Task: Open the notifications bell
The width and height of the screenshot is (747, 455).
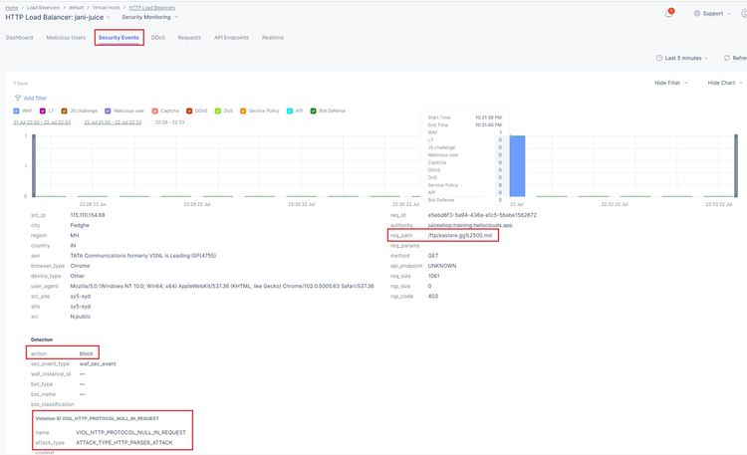Action: point(668,14)
